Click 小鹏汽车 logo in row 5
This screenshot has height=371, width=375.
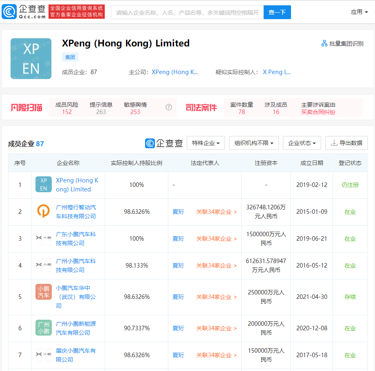(x=44, y=292)
